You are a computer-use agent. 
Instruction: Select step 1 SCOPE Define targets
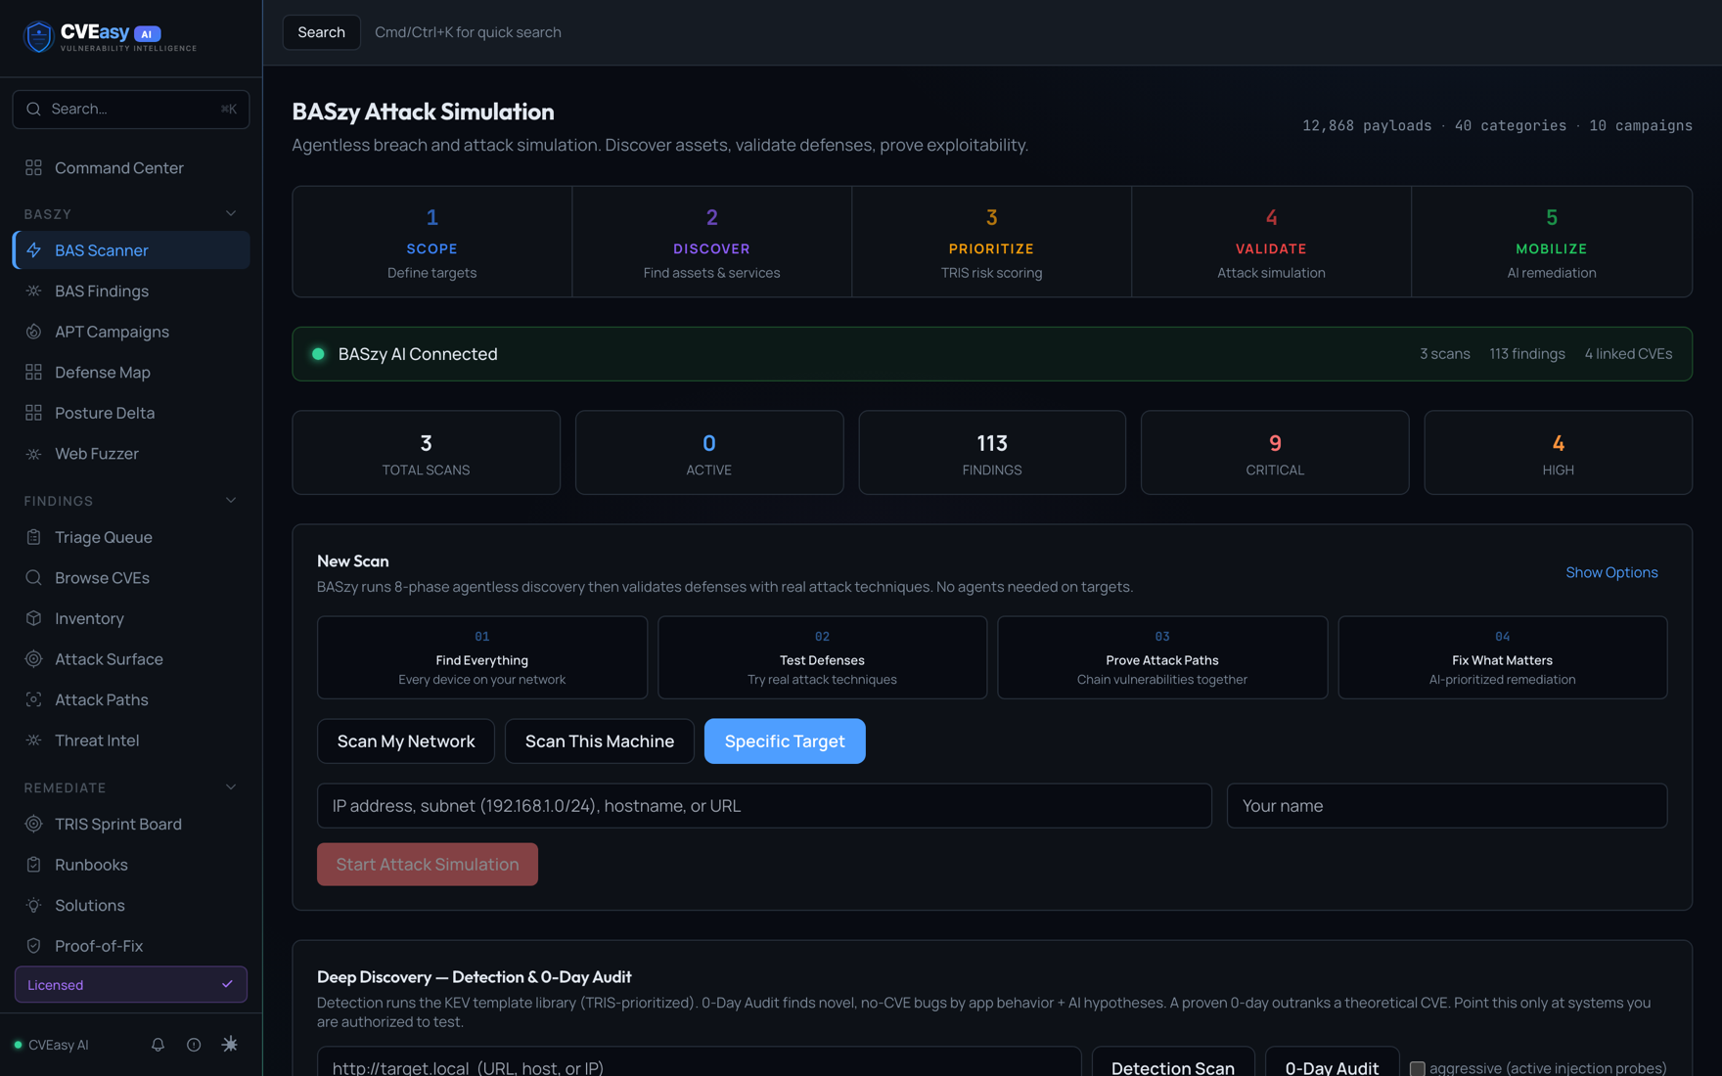coord(432,242)
